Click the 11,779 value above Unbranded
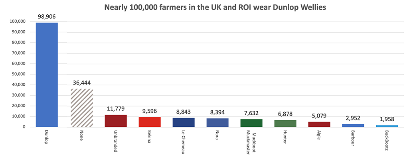The image size is (415, 165). click(x=115, y=110)
